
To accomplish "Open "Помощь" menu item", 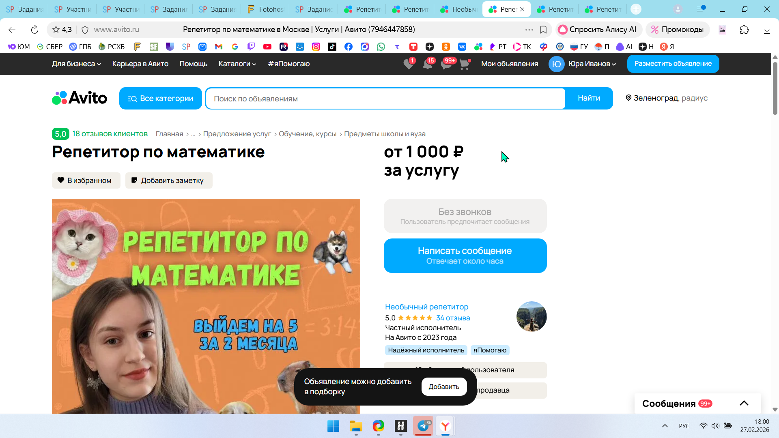I will coord(194,64).
